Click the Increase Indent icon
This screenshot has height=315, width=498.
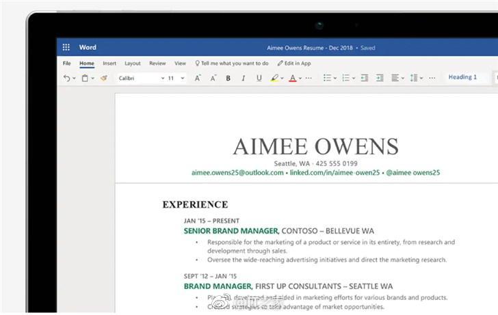380,78
